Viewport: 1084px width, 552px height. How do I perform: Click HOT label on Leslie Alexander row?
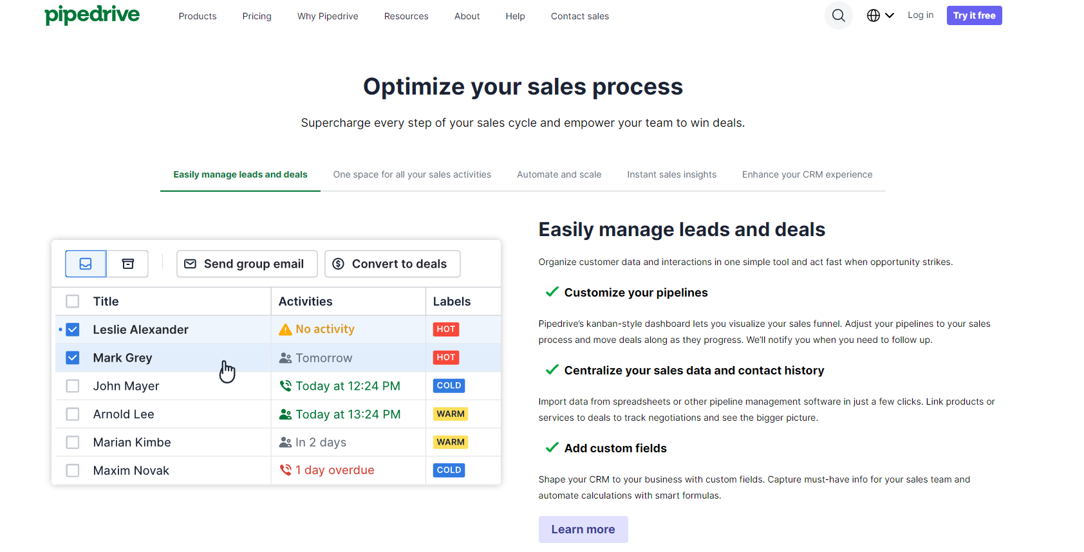pyautogui.click(x=446, y=329)
